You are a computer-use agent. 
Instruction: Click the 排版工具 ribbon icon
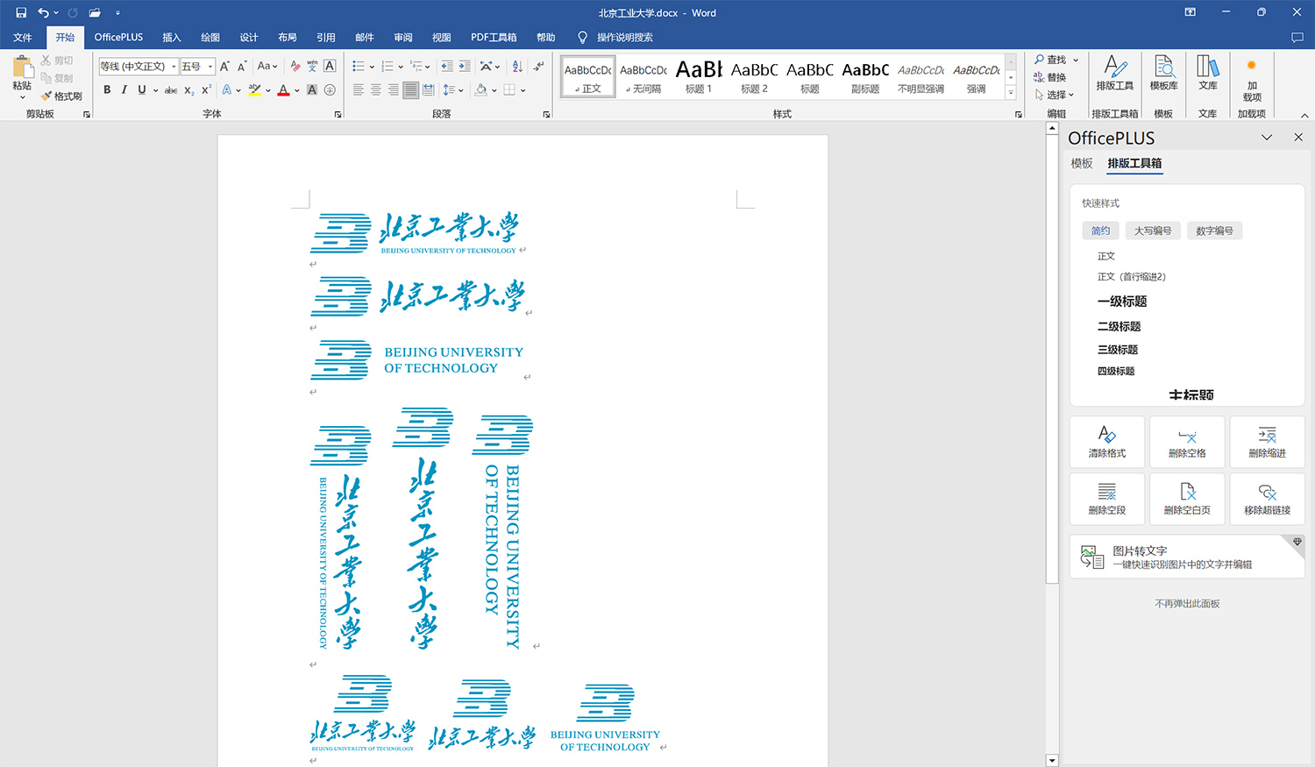tap(1114, 74)
